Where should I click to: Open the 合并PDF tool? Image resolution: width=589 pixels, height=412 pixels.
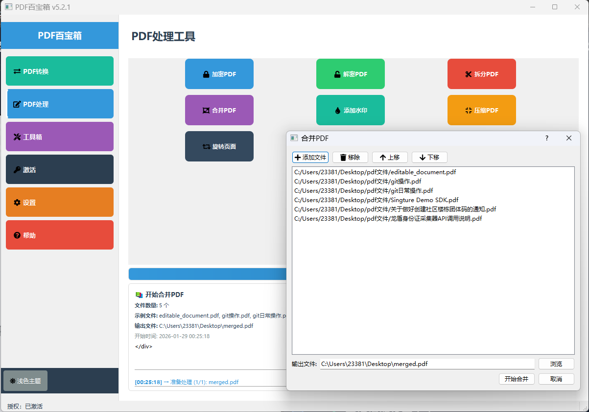pyautogui.click(x=219, y=110)
